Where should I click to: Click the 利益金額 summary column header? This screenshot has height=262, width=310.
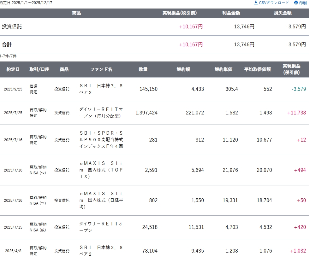click(231, 13)
